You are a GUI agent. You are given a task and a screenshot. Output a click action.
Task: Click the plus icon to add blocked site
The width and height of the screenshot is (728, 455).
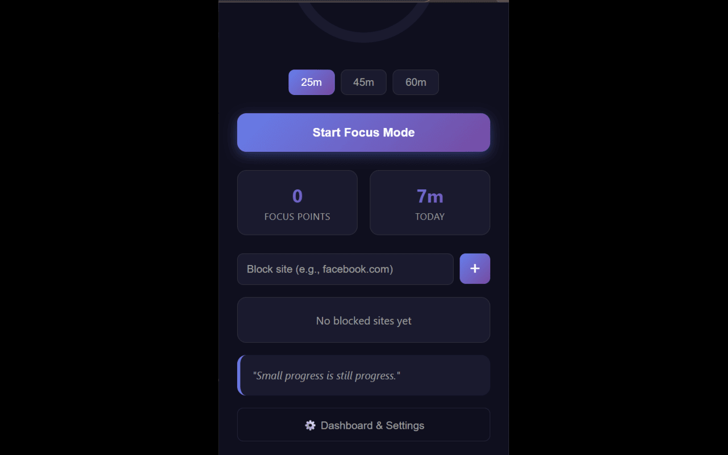[x=474, y=268]
